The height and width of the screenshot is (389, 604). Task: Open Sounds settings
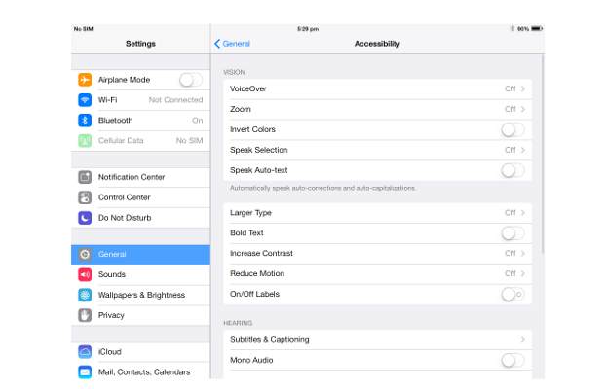pyautogui.click(x=140, y=274)
